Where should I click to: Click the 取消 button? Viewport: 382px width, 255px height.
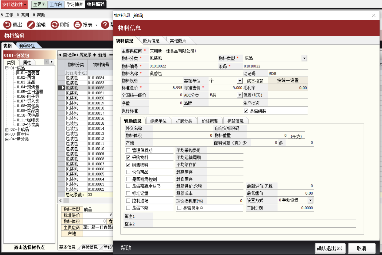coord(361,248)
